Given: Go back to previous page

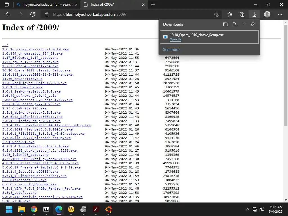Looking at the screenshot, I should pyautogui.click(x=8, y=14).
